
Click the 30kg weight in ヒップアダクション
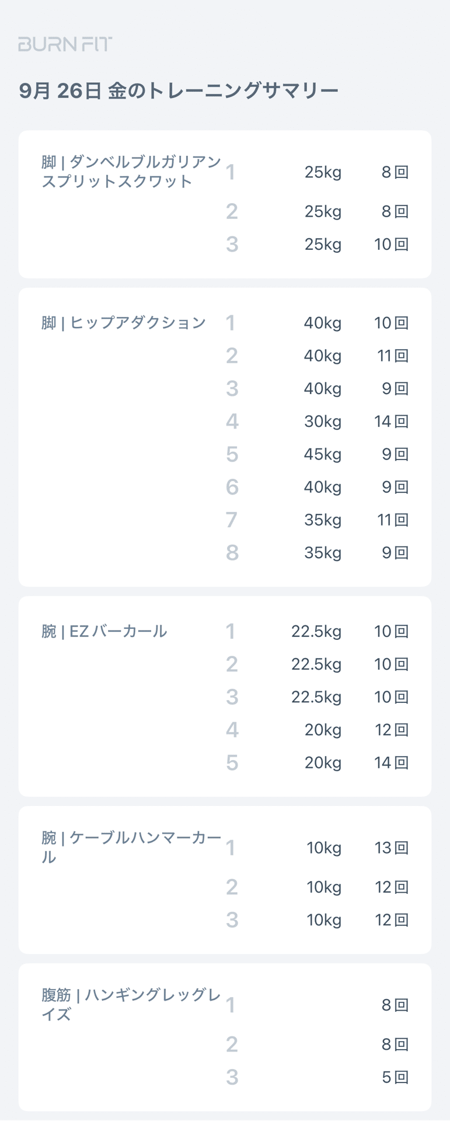click(322, 422)
